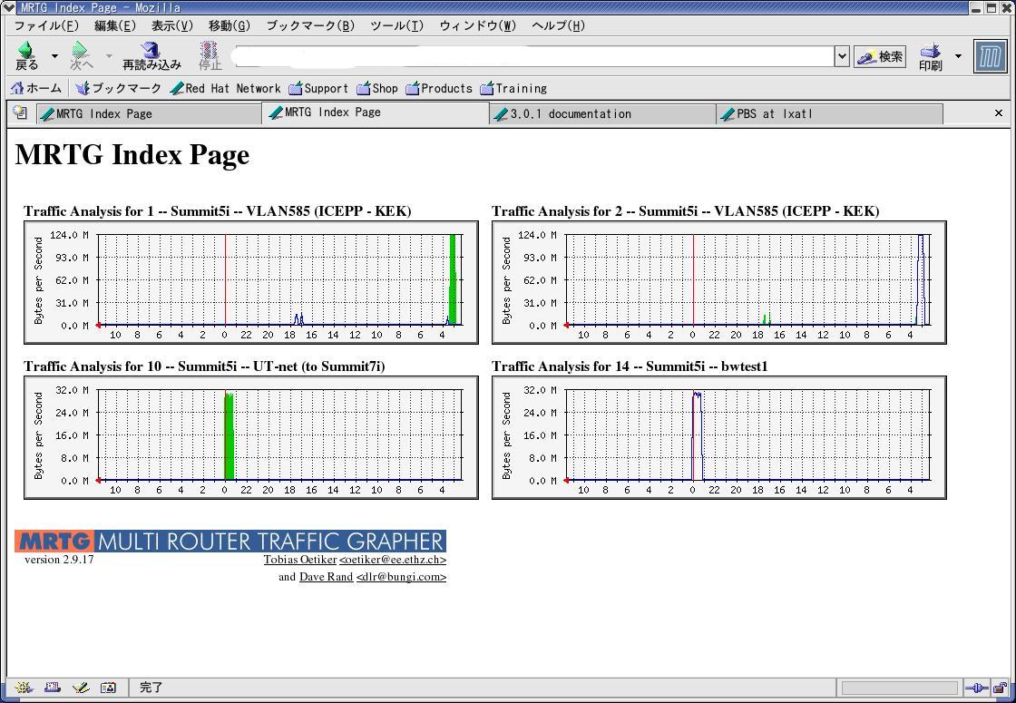Open the 編集(E) menu
Screen dimensions: 1016x703
[x=114, y=26]
